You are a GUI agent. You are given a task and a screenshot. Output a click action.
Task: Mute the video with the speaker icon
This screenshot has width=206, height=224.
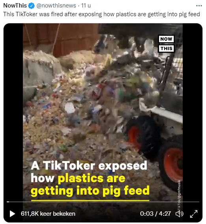pos(179,214)
